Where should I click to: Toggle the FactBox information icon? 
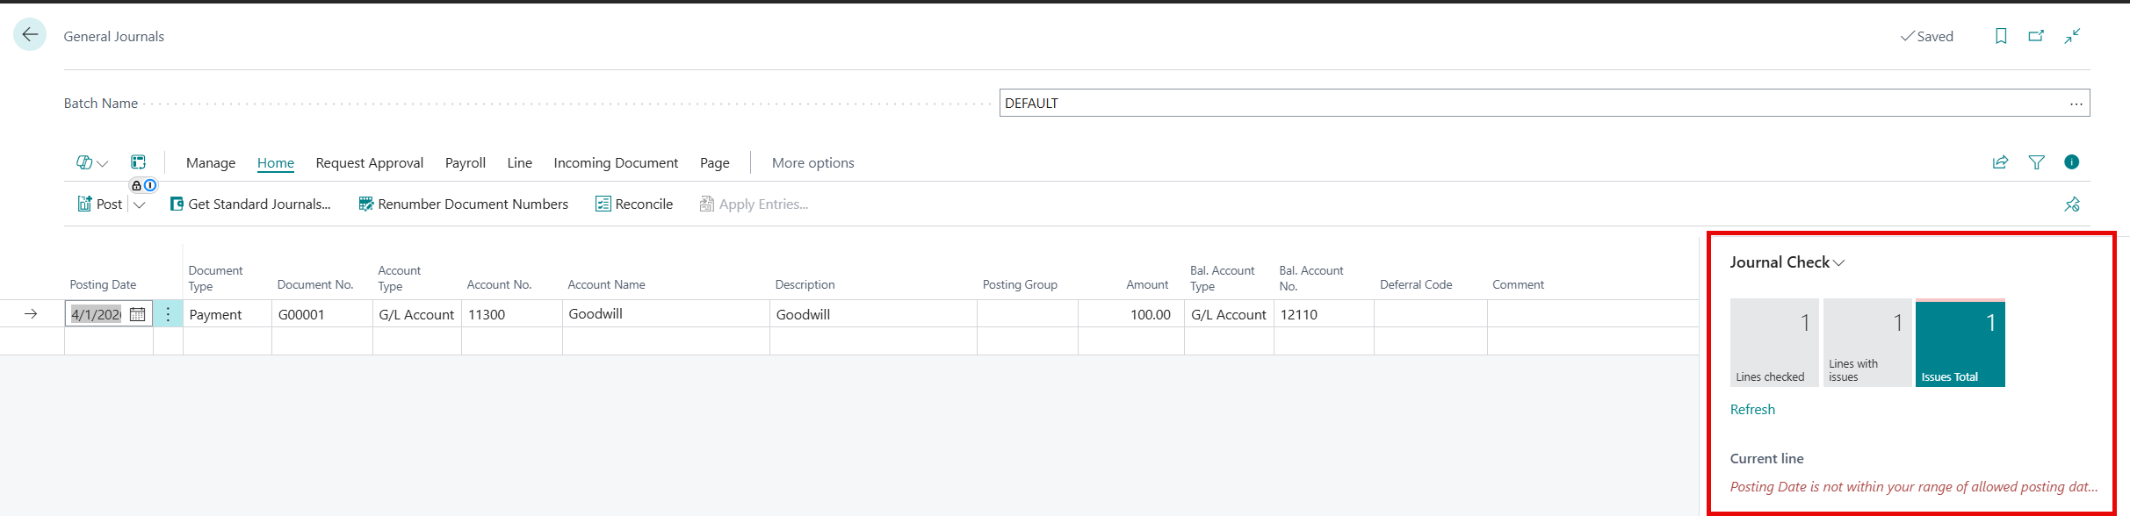[x=2072, y=161]
